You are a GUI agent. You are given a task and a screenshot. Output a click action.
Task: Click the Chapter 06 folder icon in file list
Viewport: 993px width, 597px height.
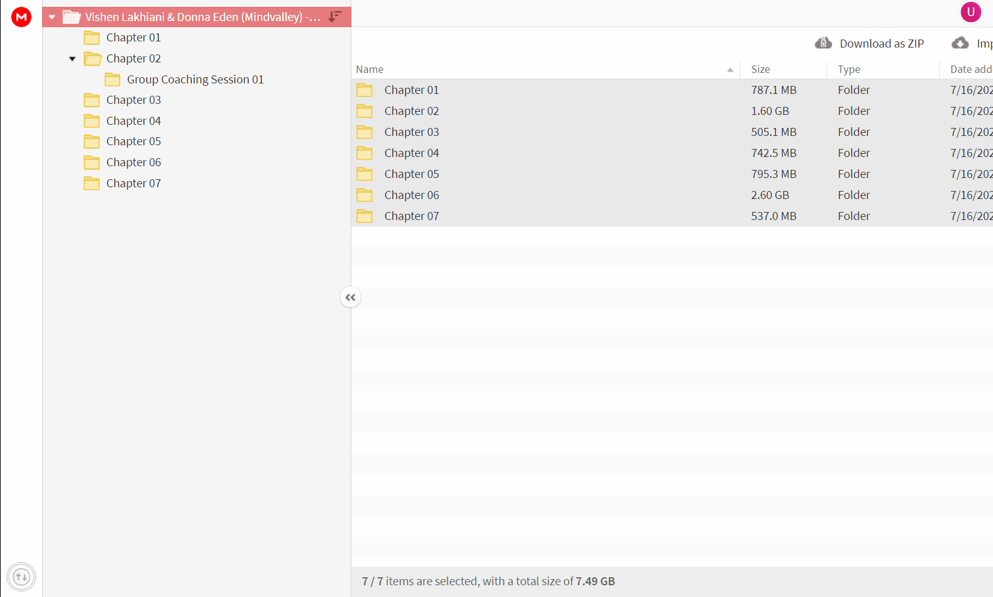point(364,195)
